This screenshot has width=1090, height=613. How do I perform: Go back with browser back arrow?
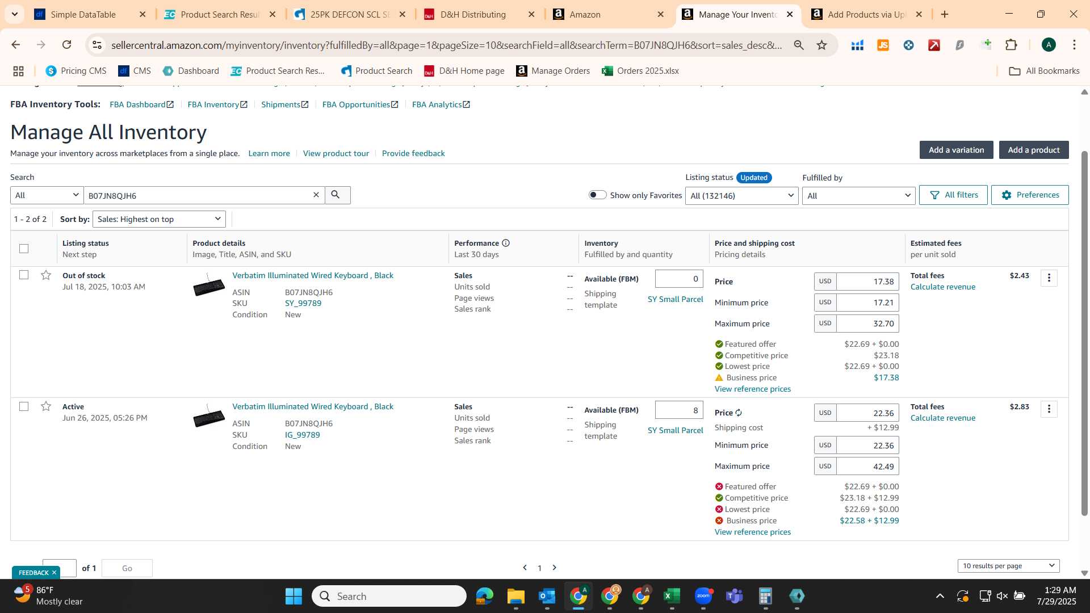coord(16,45)
